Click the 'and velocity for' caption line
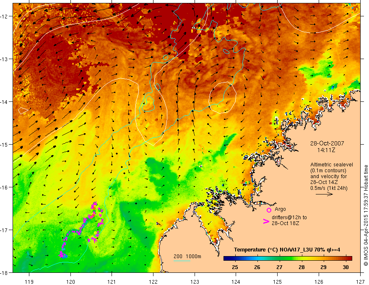This screenshot has height=285, width=369. click(x=328, y=176)
